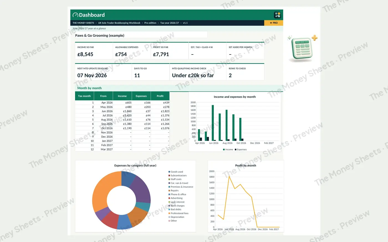This screenshot has width=388, height=242.
Task: Select the "Income" table column header
Action: click(122, 96)
